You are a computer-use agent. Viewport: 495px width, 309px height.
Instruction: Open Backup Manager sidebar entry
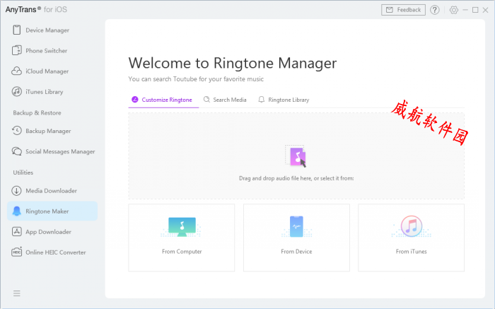pyautogui.click(x=52, y=131)
